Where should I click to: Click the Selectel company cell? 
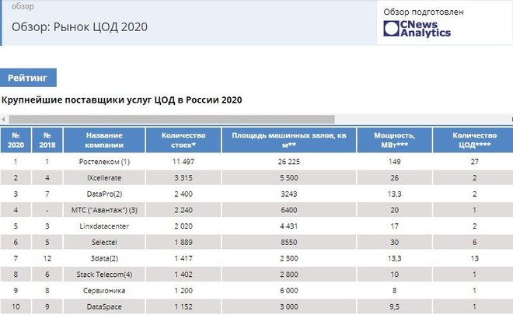pyautogui.click(x=104, y=242)
